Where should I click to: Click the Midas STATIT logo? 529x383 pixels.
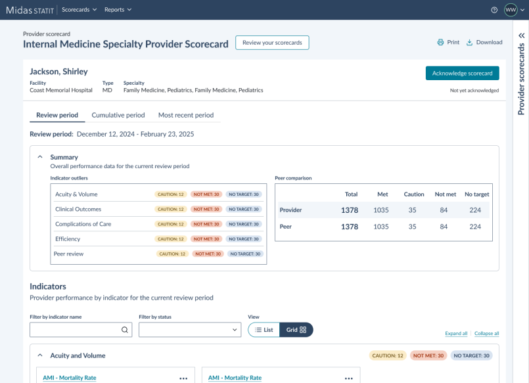point(30,10)
